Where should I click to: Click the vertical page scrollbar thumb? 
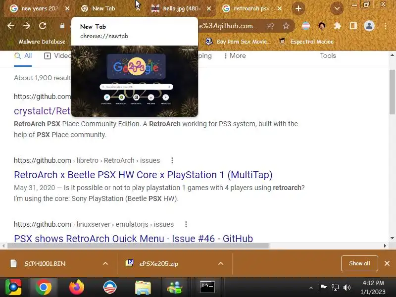[x=392, y=92]
